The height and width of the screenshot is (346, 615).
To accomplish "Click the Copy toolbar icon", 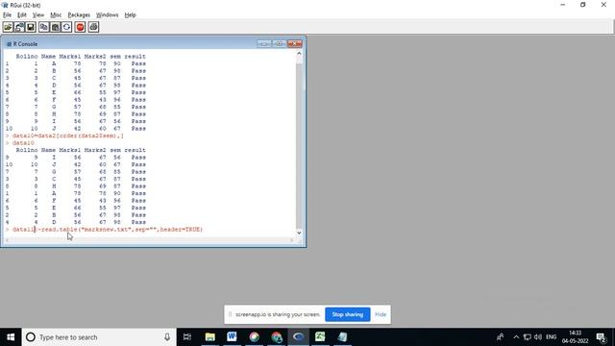I will (x=44, y=27).
